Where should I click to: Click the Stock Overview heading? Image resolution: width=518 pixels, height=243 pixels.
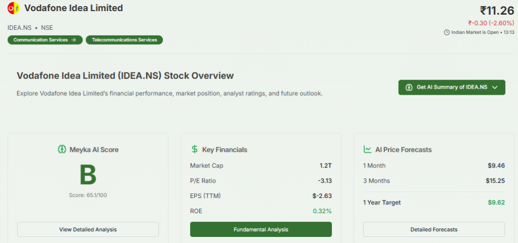[x=125, y=76]
